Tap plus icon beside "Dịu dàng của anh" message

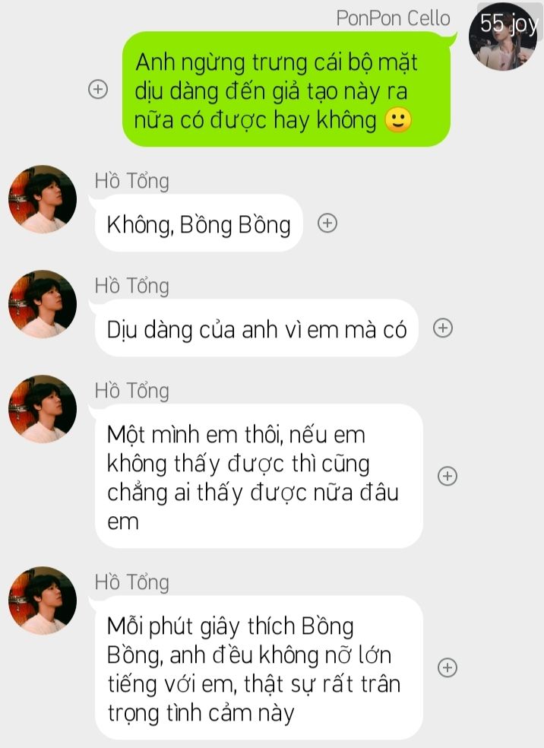pyautogui.click(x=443, y=328)
